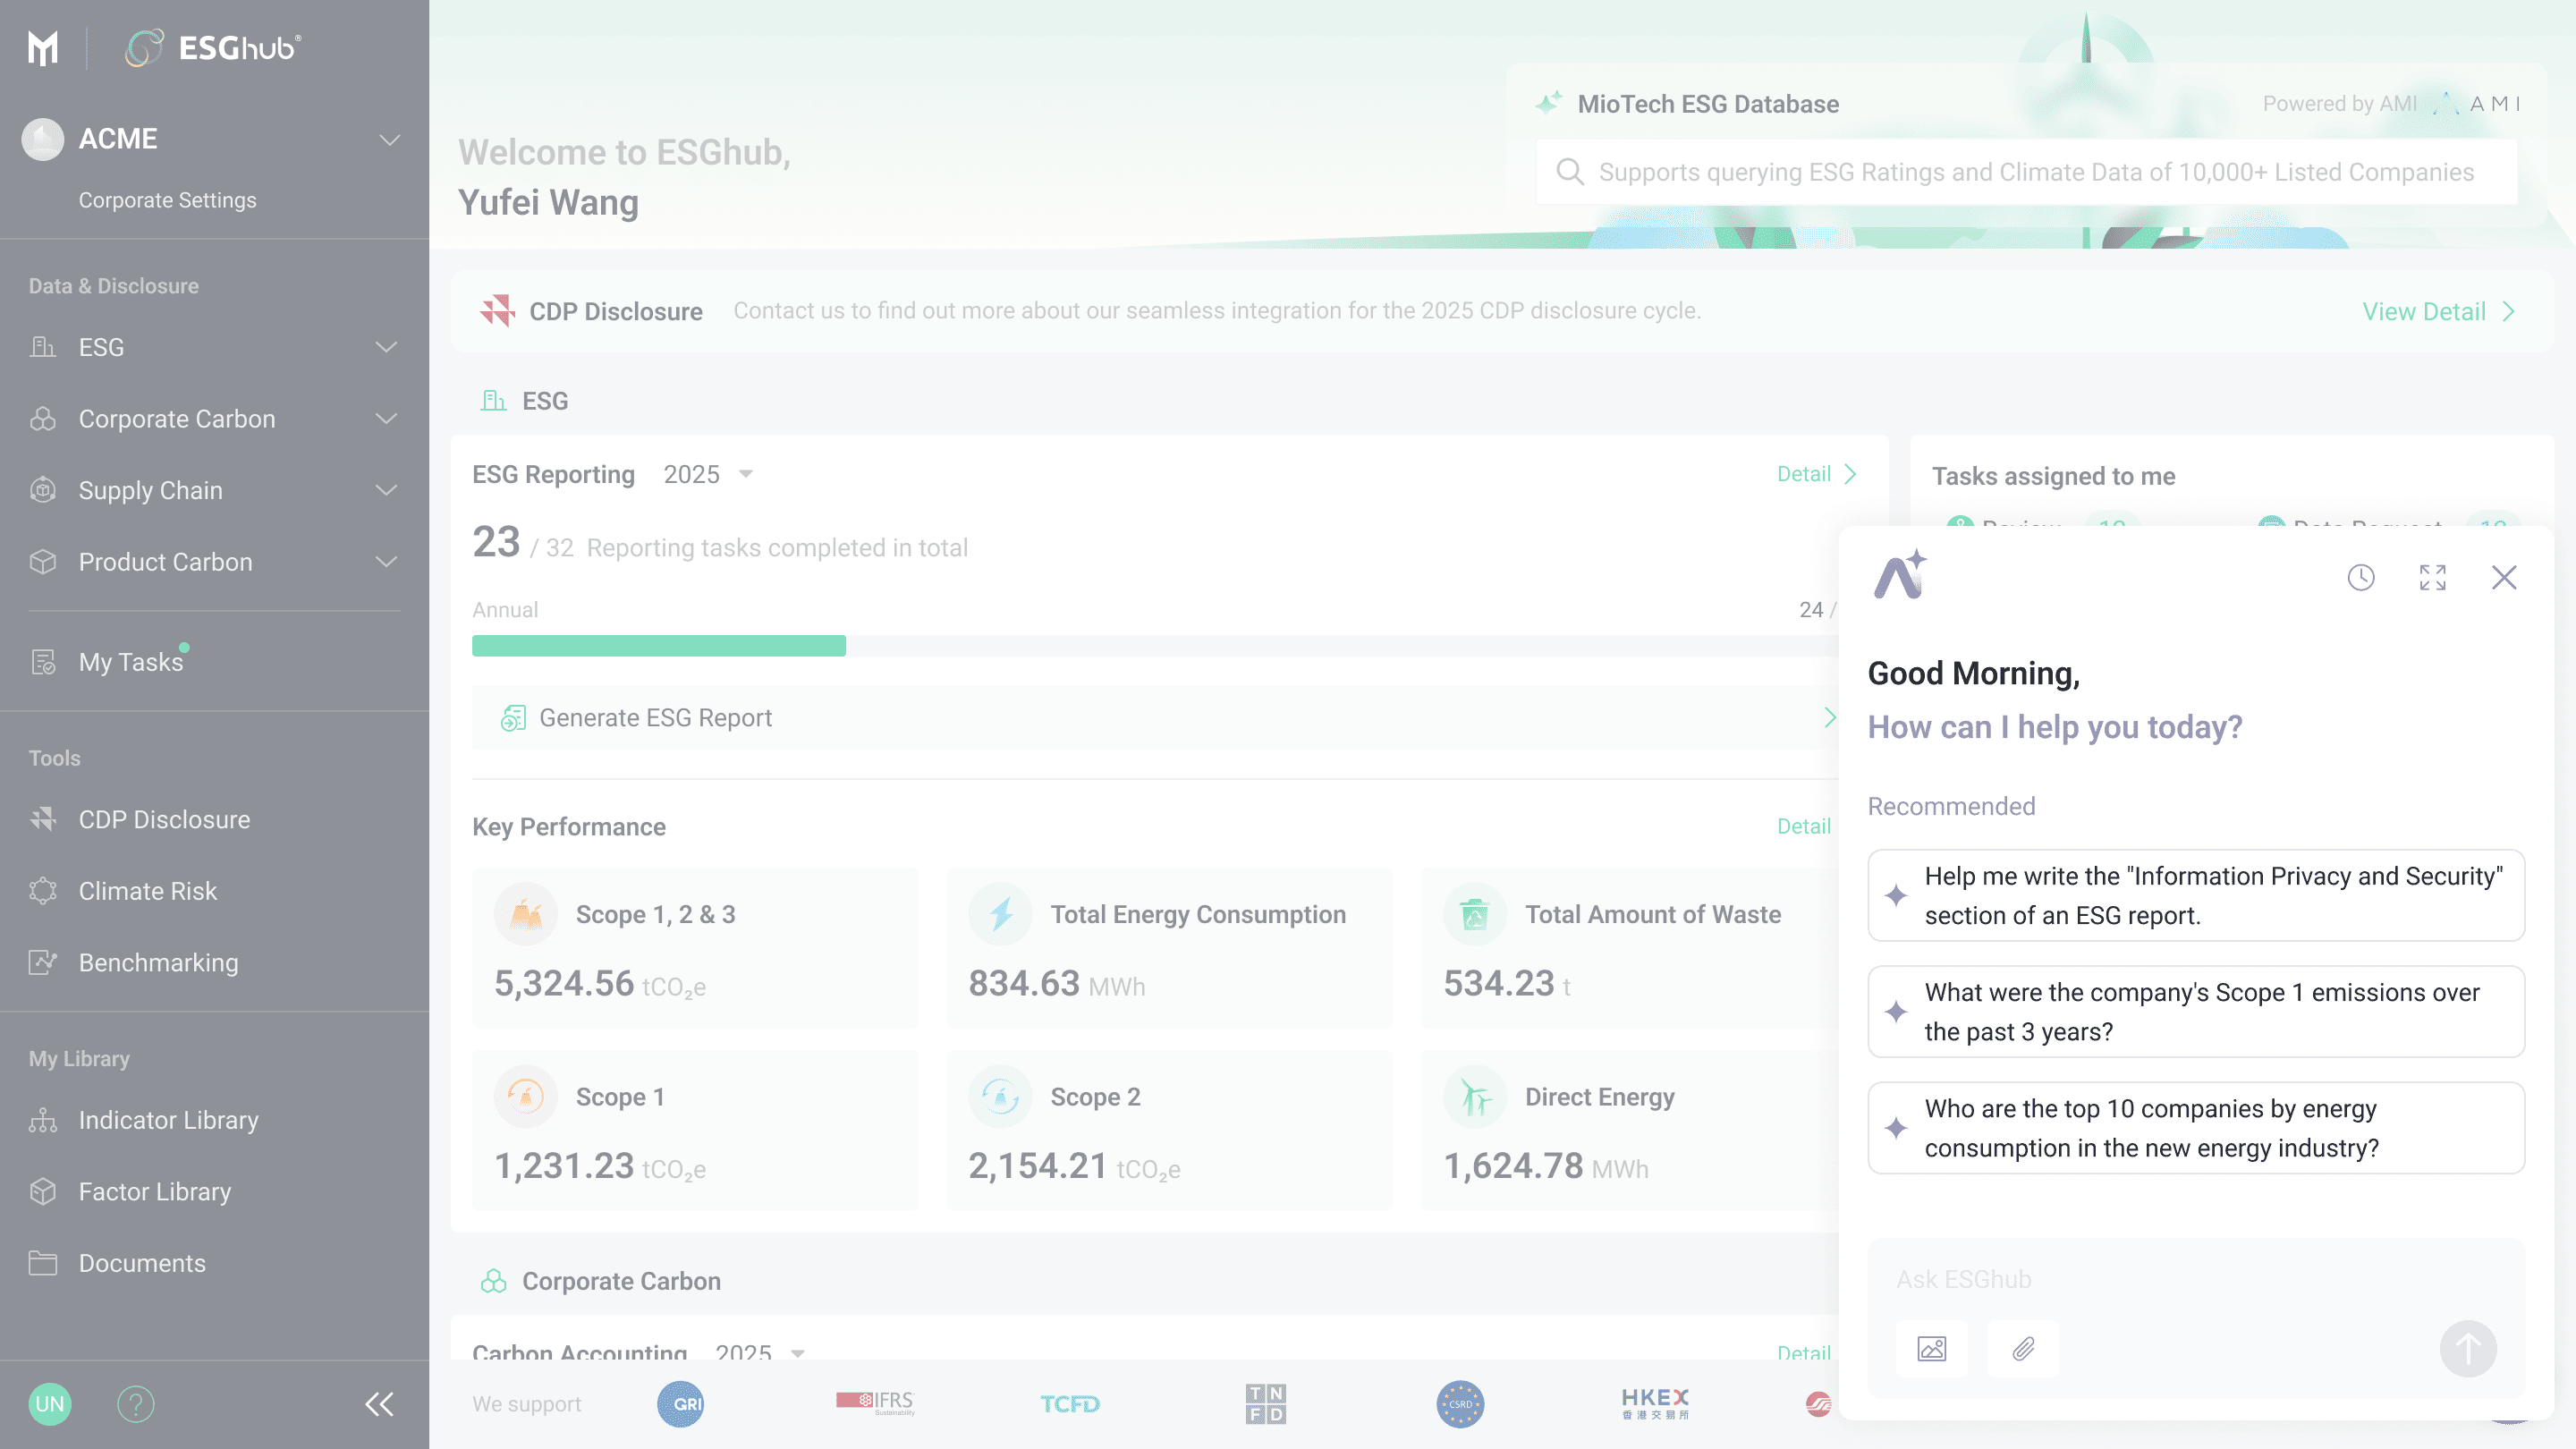The height and width of the screenshot is (1449, 2576).
Task: Open chat history clock icon
Action: coord(2361,577)
